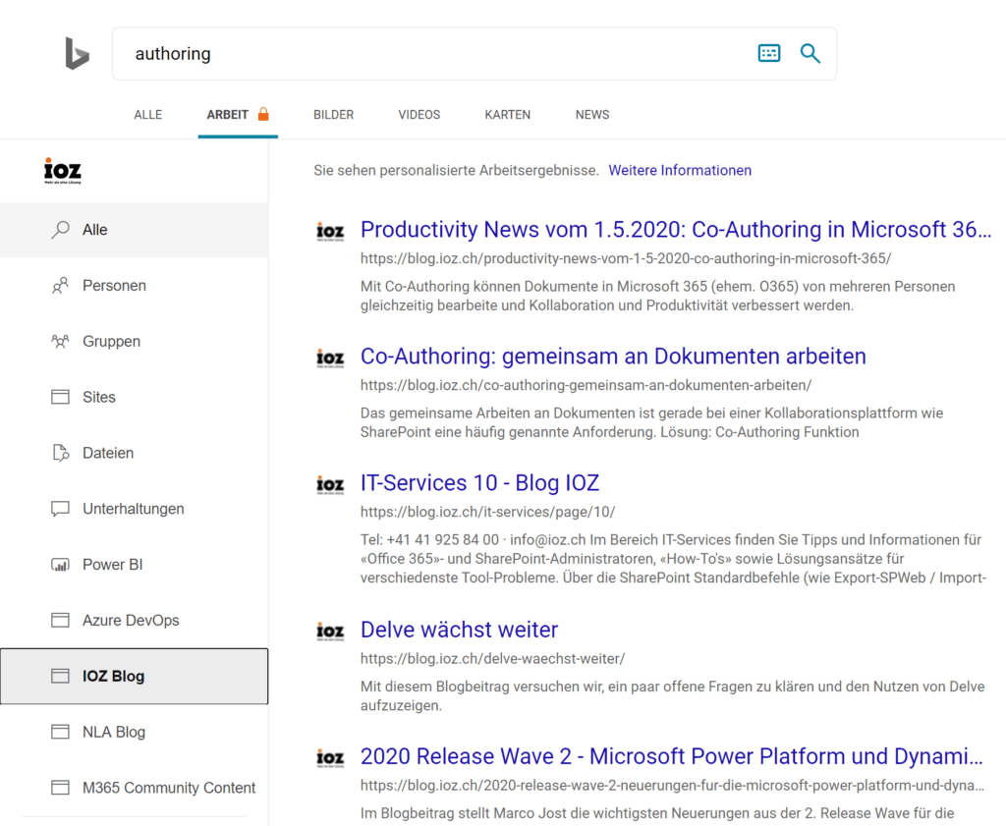Viewport: 1006px width, 826px height.
Task: Click the magnifier search button
Action: (x=810, y=53)
